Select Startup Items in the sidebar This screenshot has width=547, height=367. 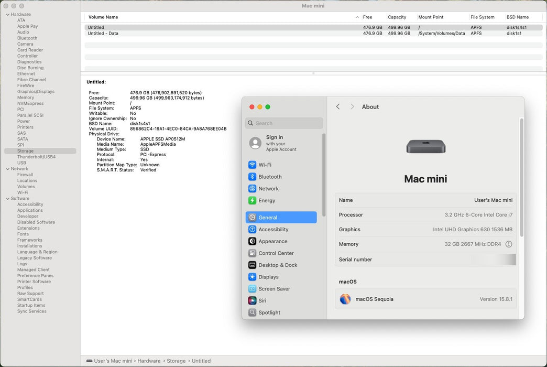pos(31,306)
